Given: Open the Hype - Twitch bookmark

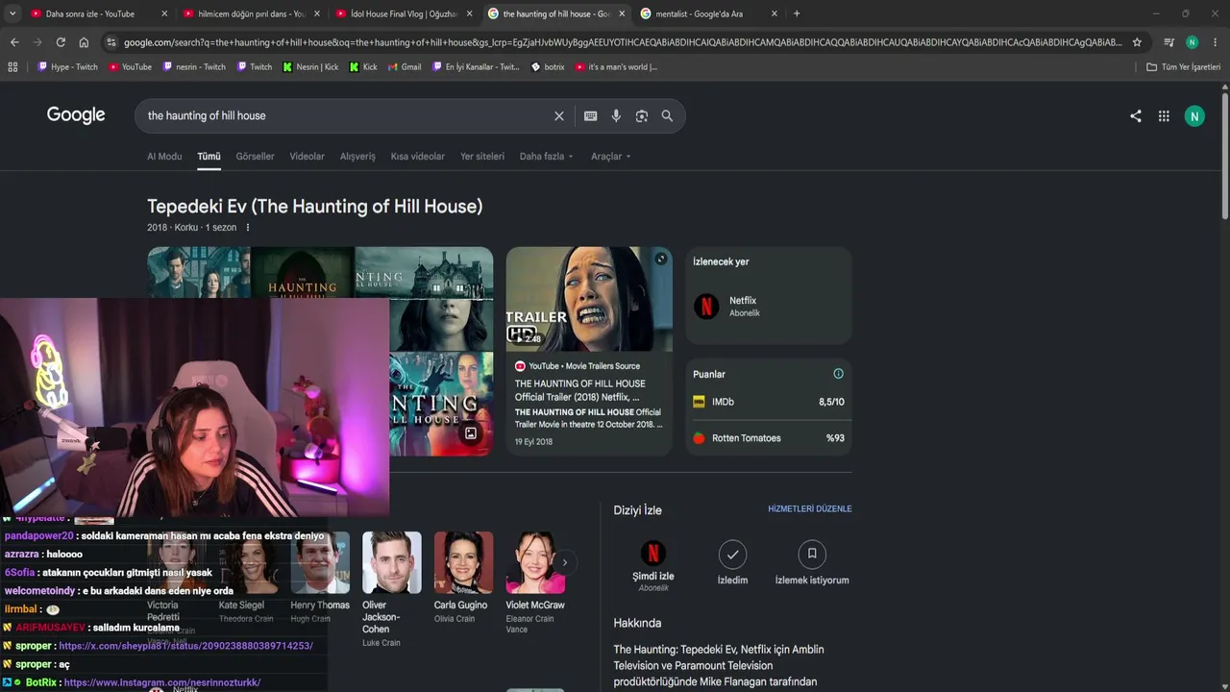Looking at the screenshot, I should [67, 67].
